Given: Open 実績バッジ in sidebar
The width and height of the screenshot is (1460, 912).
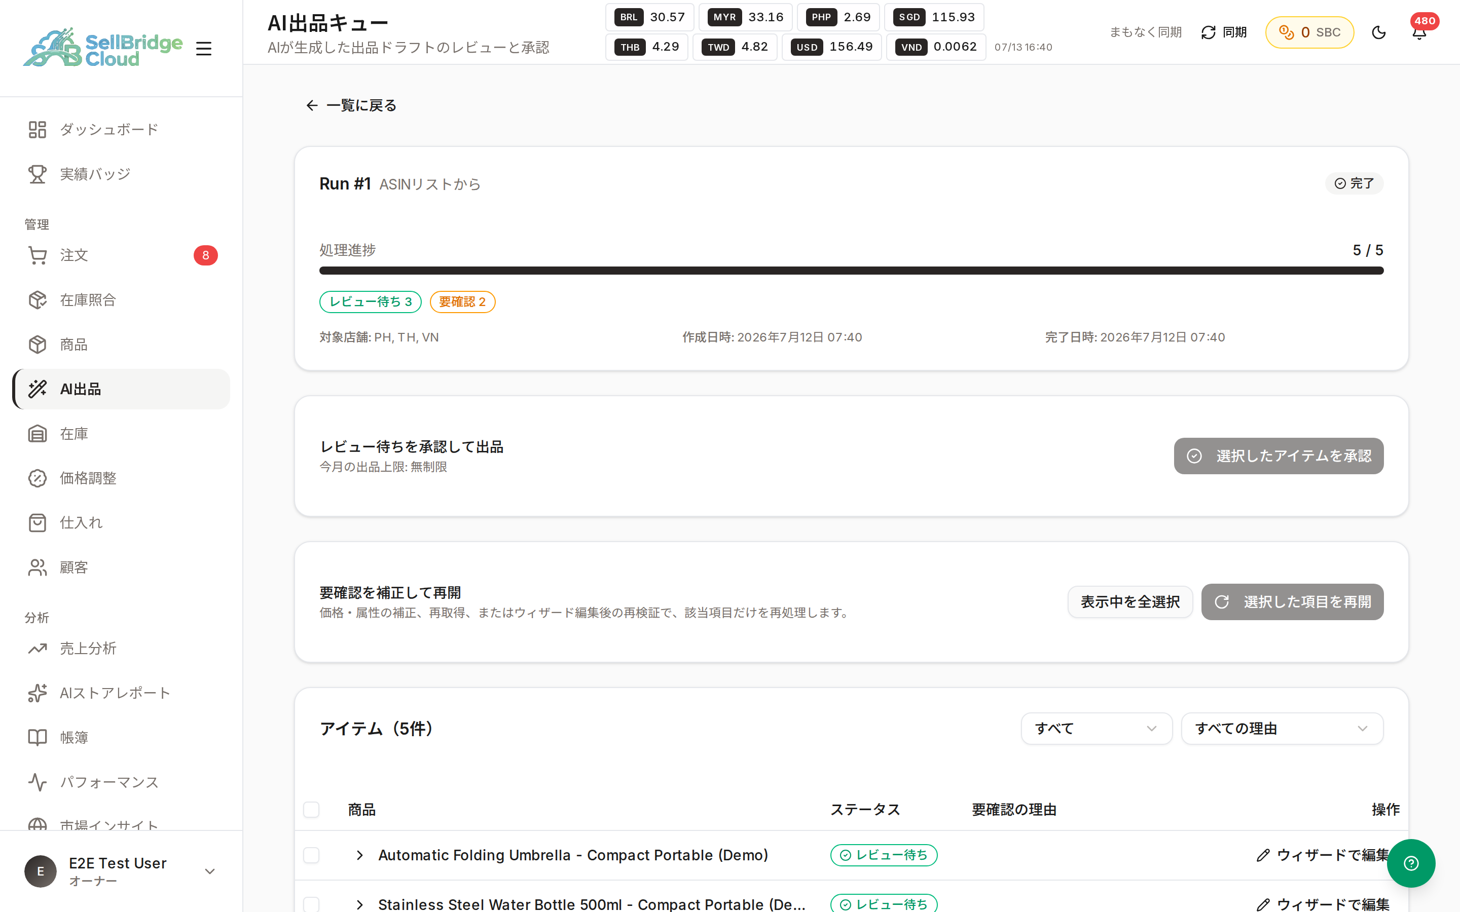Looking at the screenshot, I should (121, 174).
